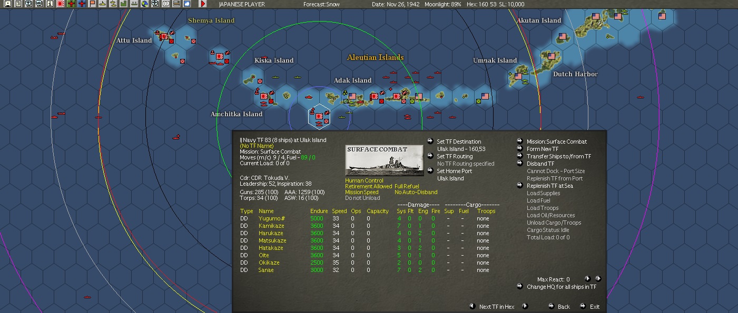The width and height of the screenshot is (738, 313).
Task: Open destroyer Oite ship details
Action: (264, 256)
